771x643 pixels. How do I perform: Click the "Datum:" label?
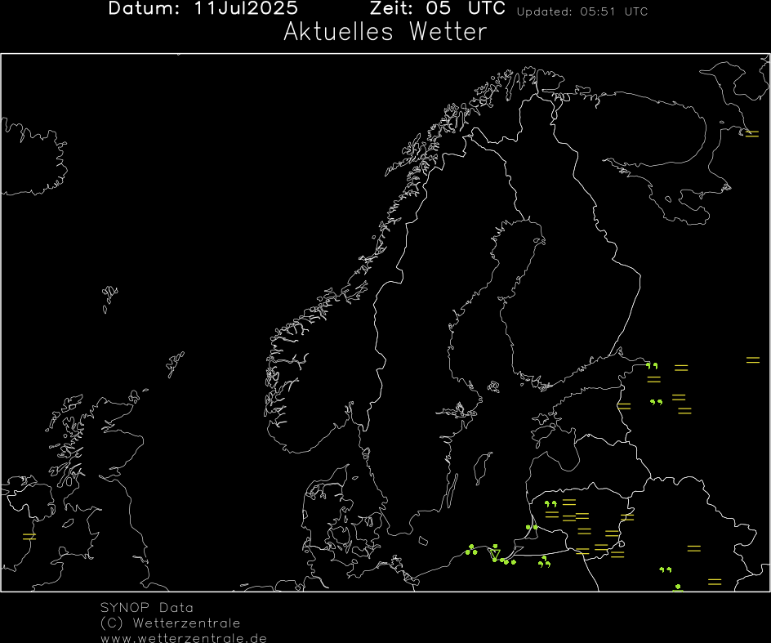pyautogui.click(x=144, y=8)
